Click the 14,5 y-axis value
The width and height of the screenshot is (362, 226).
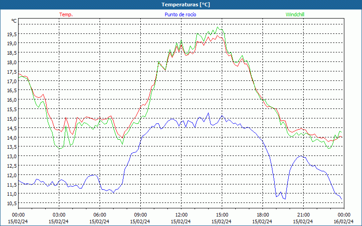click(12, 128)
